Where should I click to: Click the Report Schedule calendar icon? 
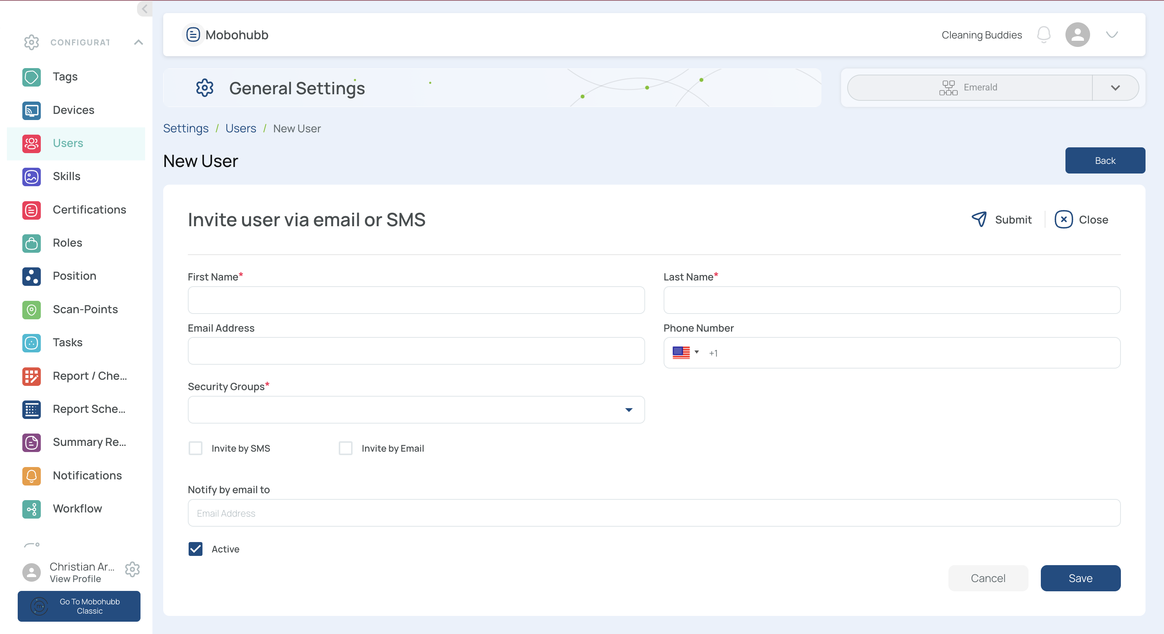click(31, 409)
